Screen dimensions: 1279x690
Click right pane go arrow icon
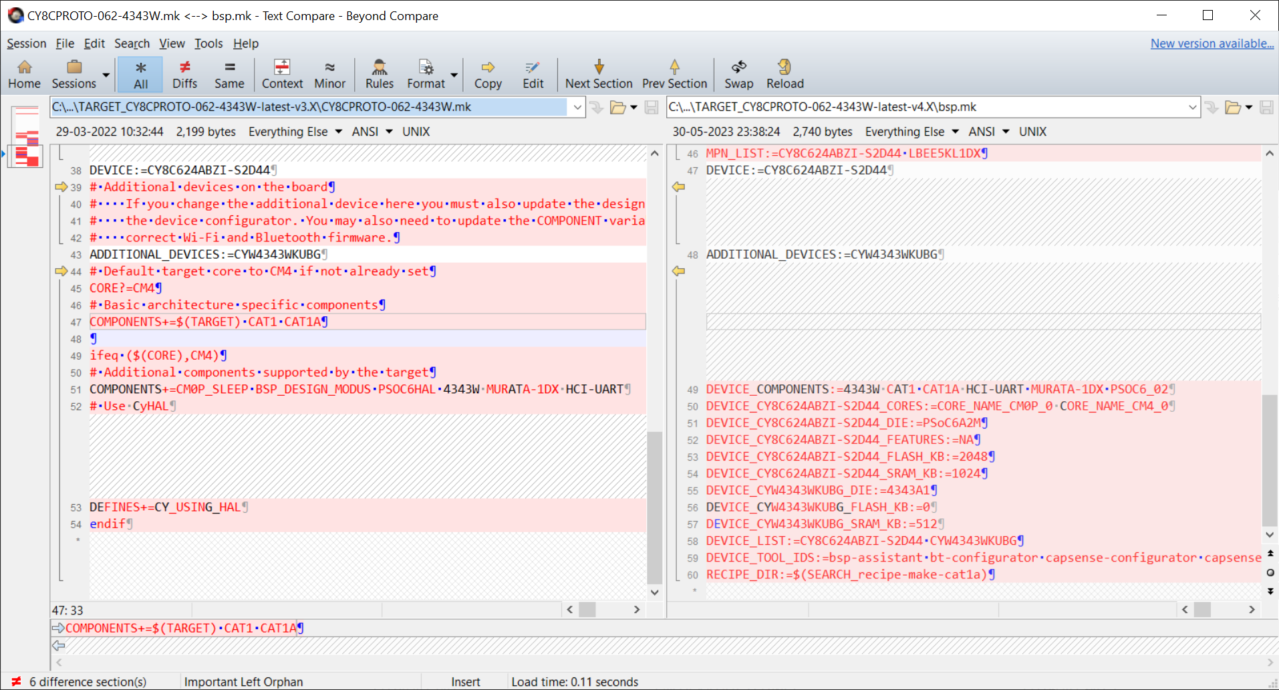click(1212, 107)
